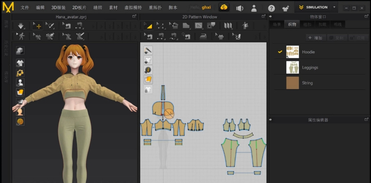
Task: Toggle avatar display in 3D window
Action: click(x=20, y=82)
